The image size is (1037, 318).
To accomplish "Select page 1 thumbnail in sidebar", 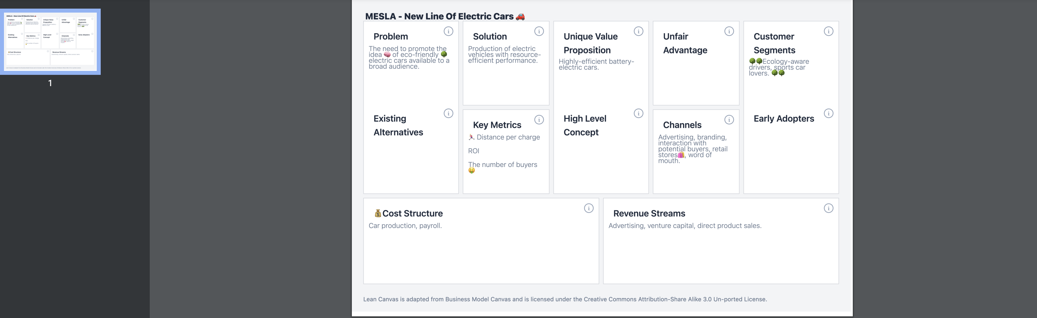I will tap(50, 41).
